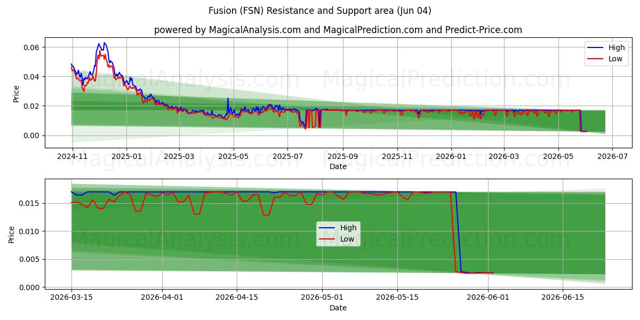Click the 'Date' x-axis title of top chart
This screenshot has height=320, width=640.
pos(338,166)
